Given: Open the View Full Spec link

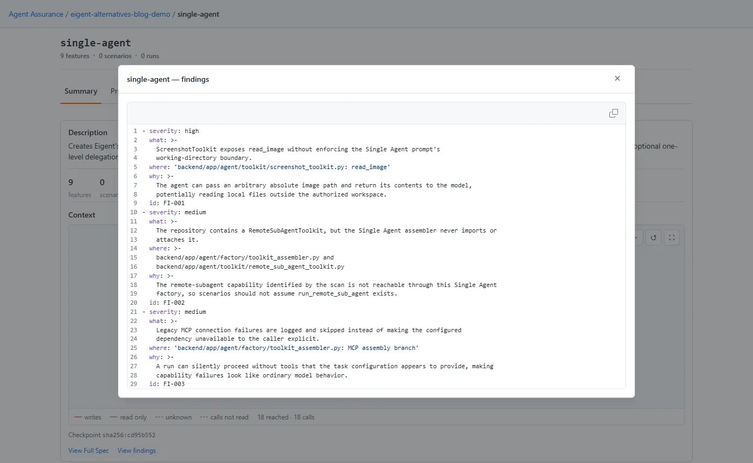Looking at the screenshot, I should (x=89, y=451).
